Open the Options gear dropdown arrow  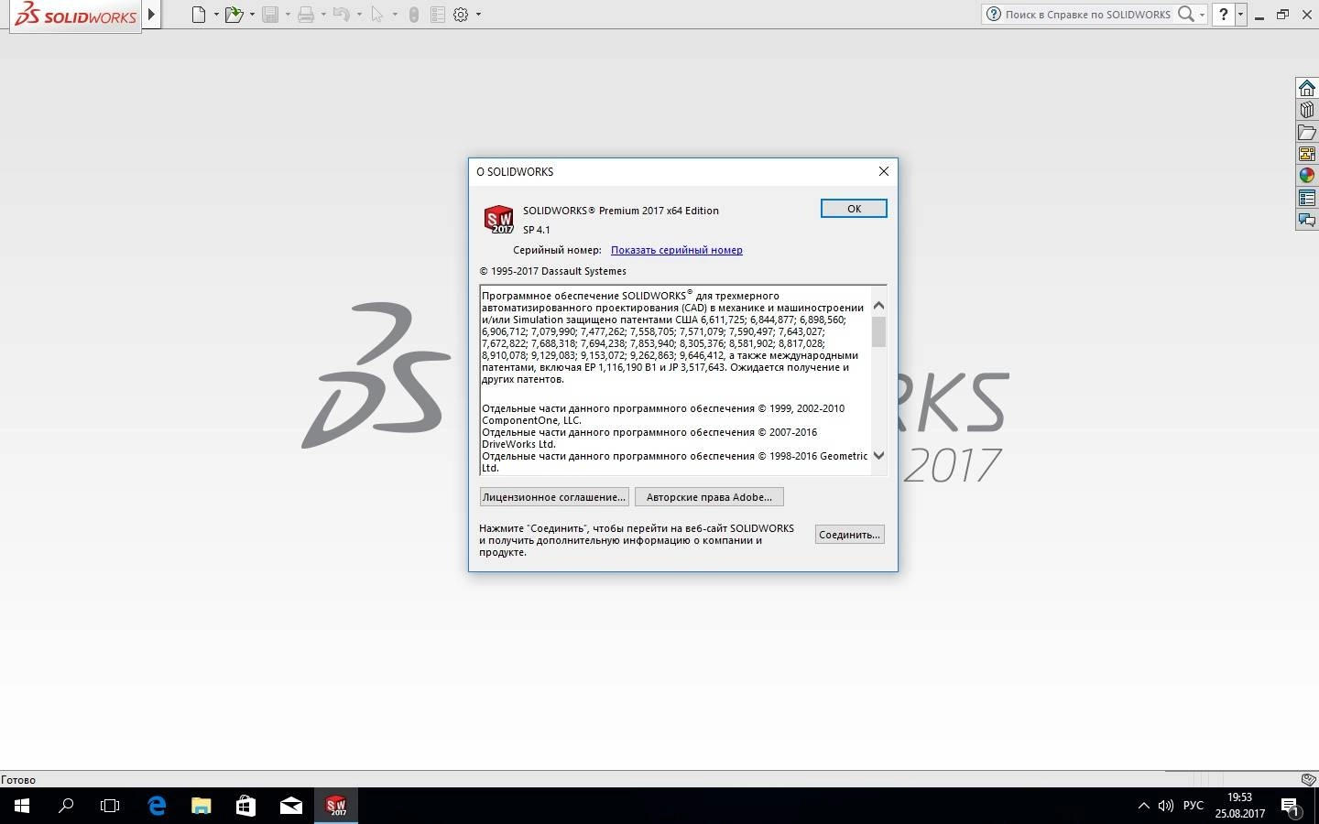478,15
